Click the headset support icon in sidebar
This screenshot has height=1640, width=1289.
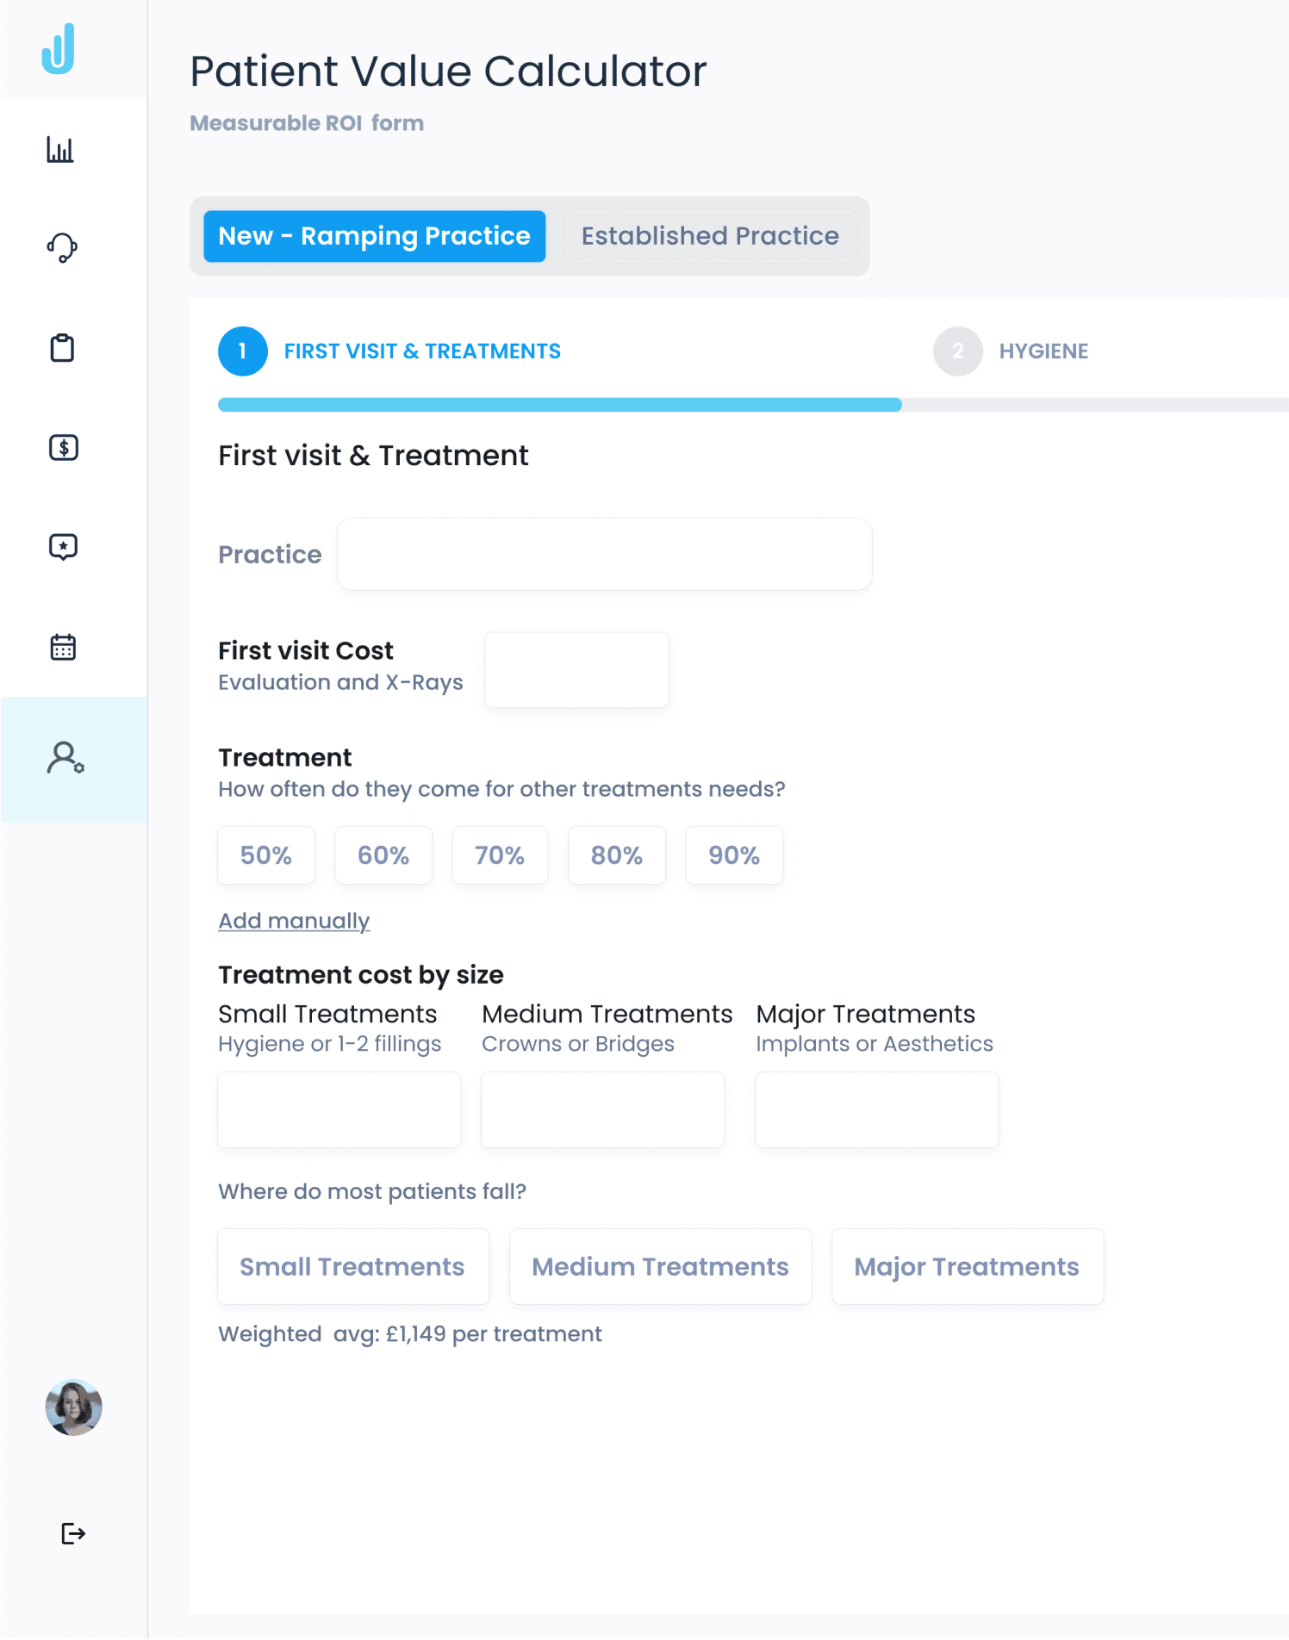pos(62,248)
